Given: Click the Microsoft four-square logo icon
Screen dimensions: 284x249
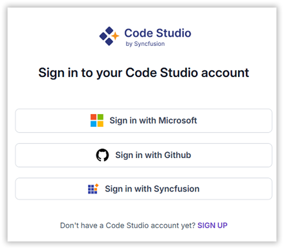Looking at the screenshot, I should [x=97, y=120].
